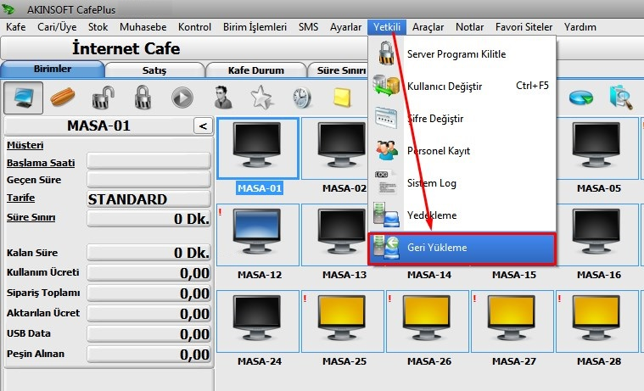Open the Yardım menu
The height and width of the screenshot is (391, 644).
pyautogui.click(x=580, y=27)
